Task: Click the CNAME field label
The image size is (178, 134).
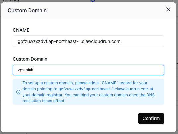Action: pos(21,30)
